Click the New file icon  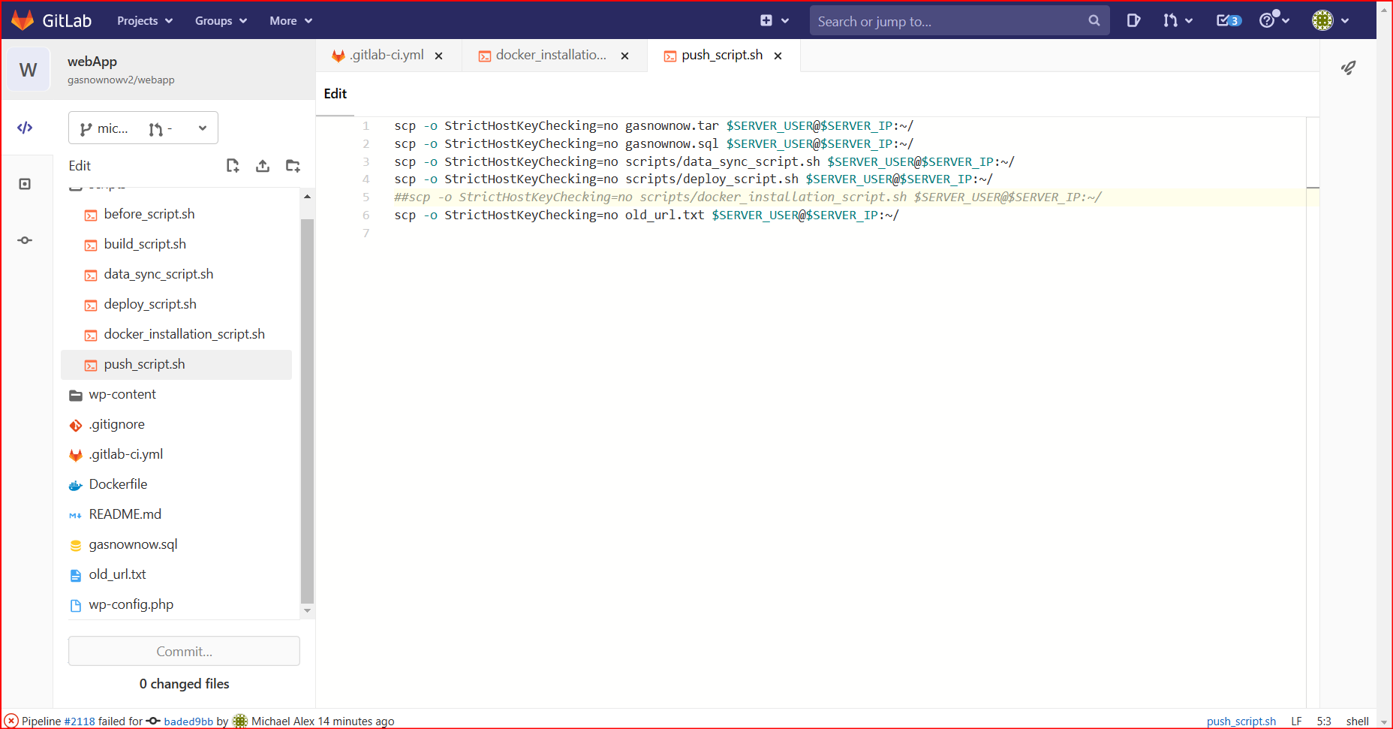click(233, 166)
